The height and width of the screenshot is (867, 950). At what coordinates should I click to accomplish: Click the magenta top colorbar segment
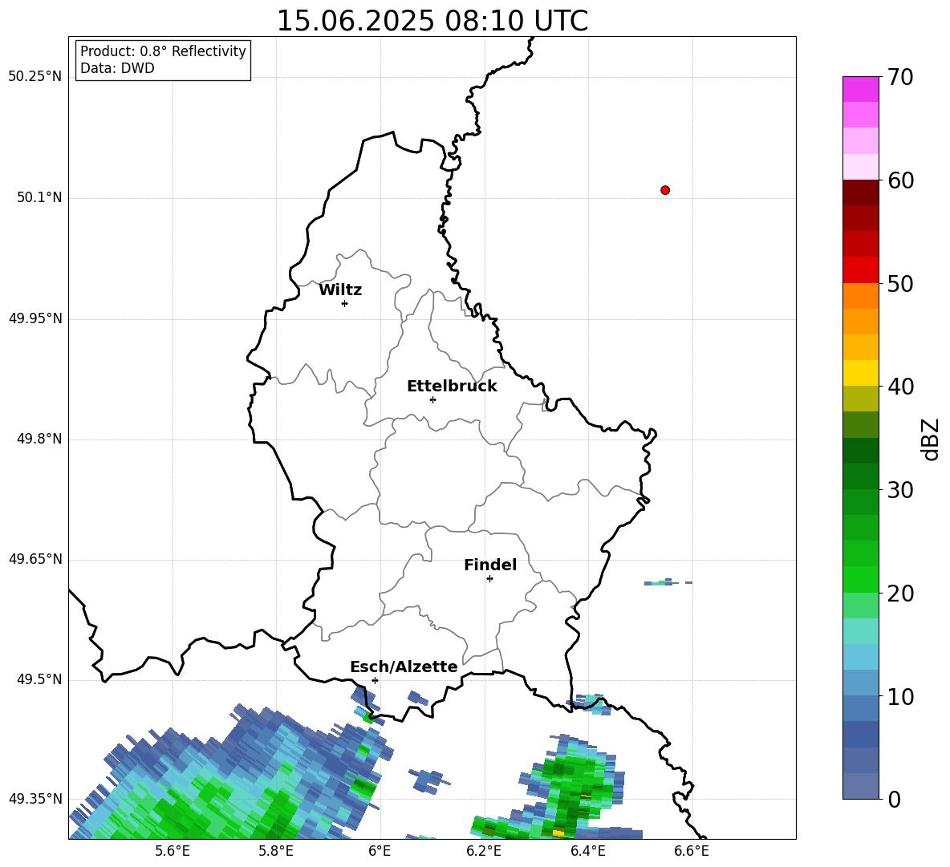click(860, 89)
